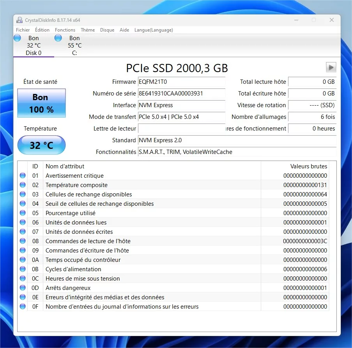Click the blue status orb for C: drive

coord(58,38)
